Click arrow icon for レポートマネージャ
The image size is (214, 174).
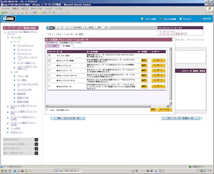click(36, 149)
